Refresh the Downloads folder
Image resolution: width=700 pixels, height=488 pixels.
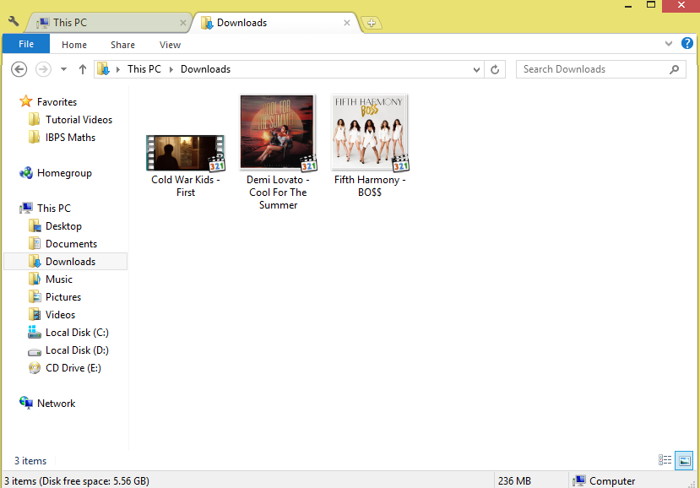[x=495, y=69]
